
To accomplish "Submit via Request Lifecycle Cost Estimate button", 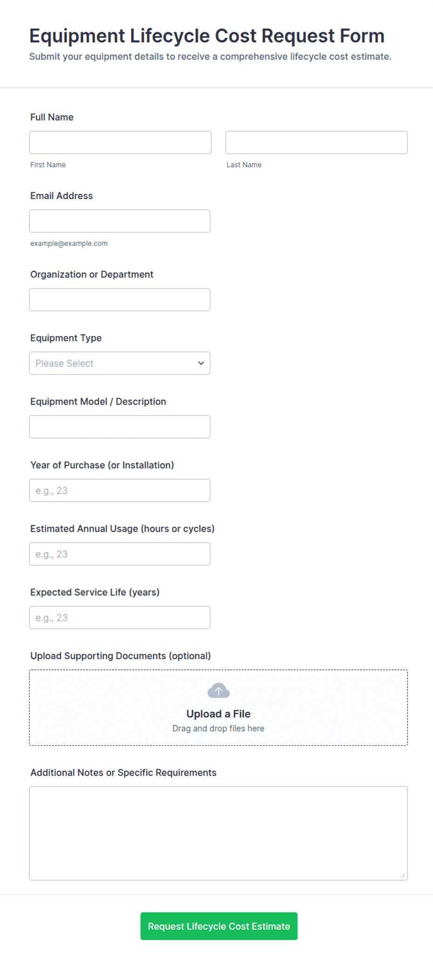I will pos(219,926).
